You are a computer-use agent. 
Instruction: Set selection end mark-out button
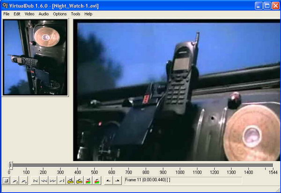point(117,181)
